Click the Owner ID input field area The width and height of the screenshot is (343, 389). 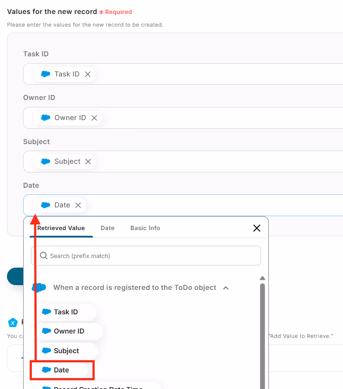[183, 118]
